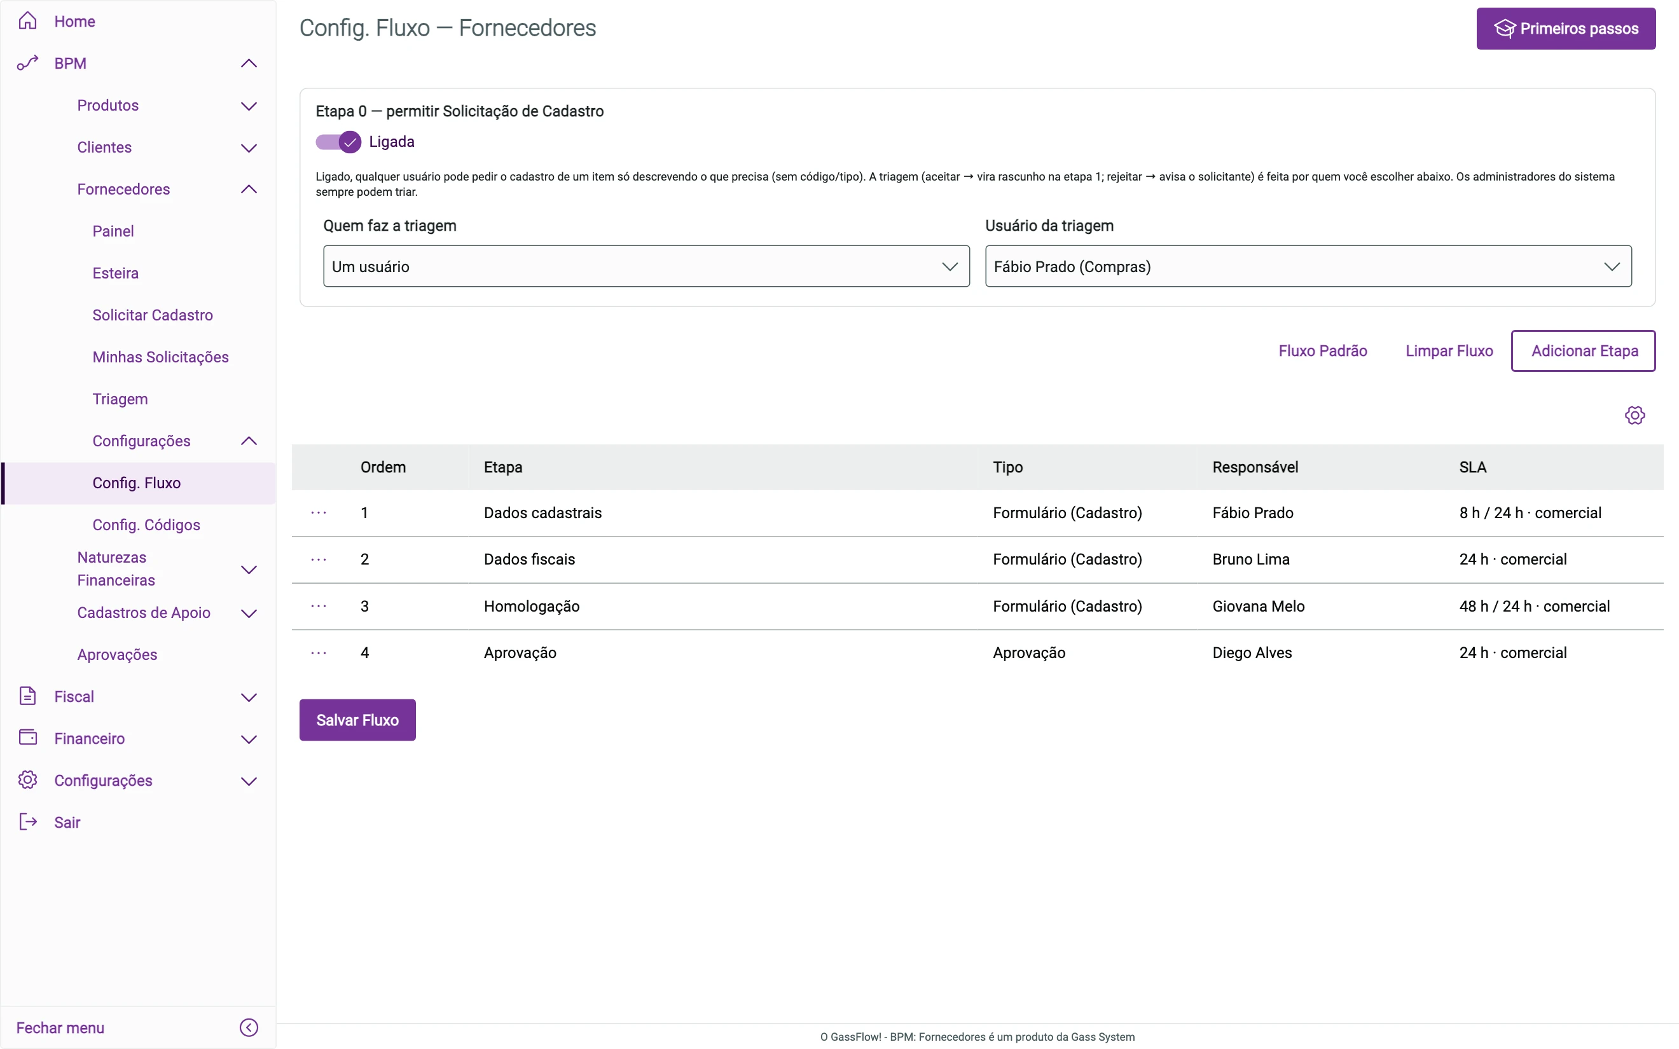Click the SLA cell 8 h / 24 h · comercial

(x=1530, y=512)
